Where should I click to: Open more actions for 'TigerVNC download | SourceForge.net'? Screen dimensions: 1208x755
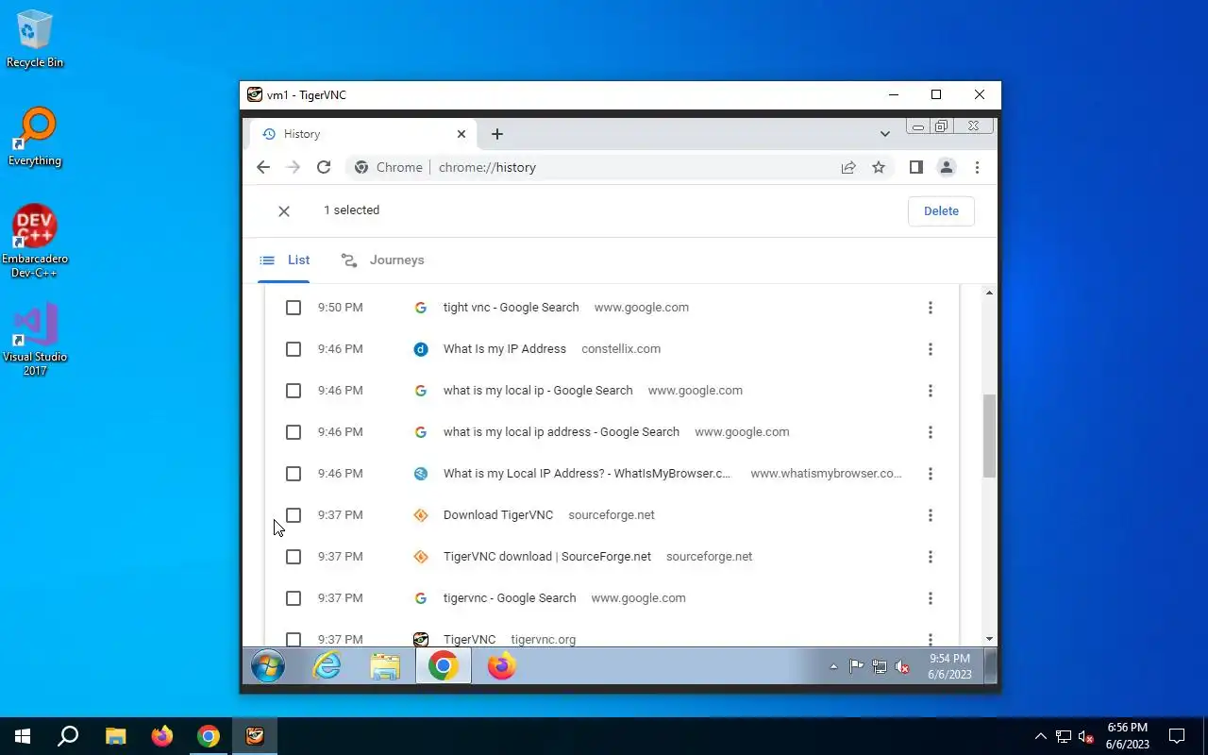[931, 557]
